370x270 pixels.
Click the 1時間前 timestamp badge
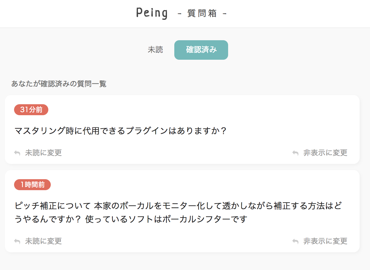point(32,185)
